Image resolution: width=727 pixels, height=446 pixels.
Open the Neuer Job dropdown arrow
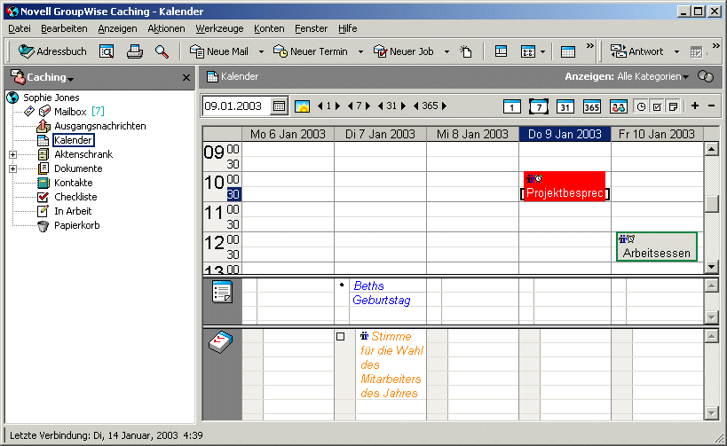(x=446, y=52)
